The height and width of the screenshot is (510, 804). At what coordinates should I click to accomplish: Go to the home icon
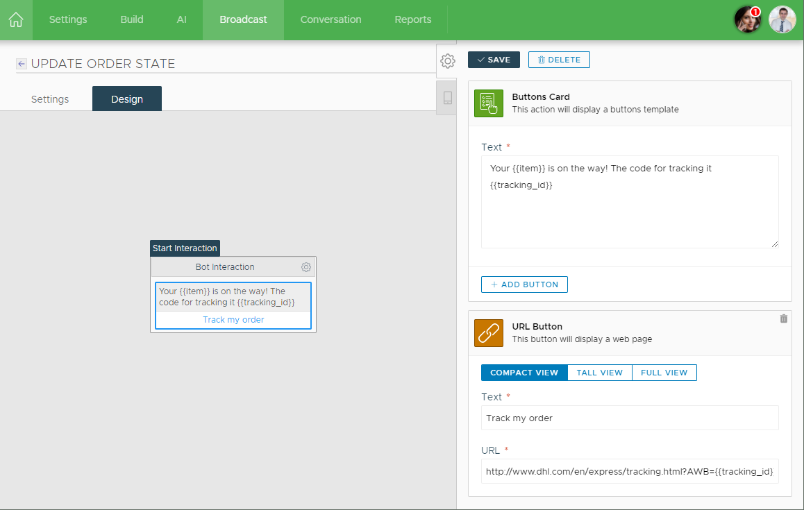point(16,19)
